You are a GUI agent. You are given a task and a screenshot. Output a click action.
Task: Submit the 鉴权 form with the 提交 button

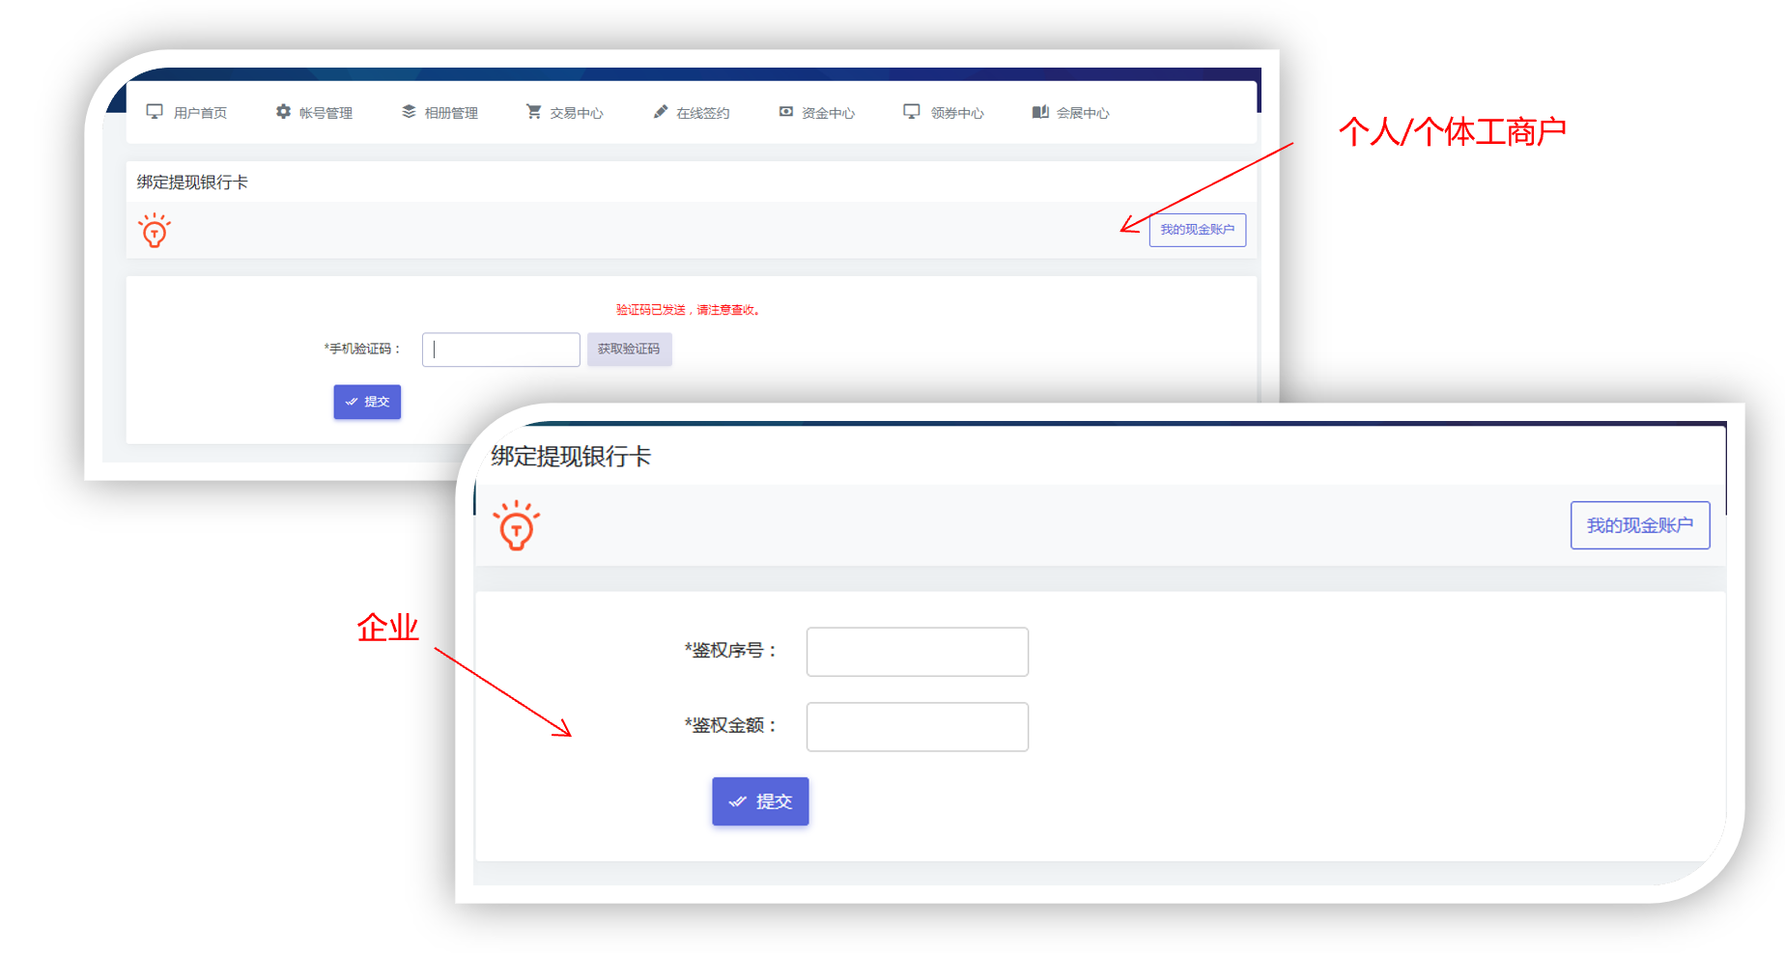(760, 801)
